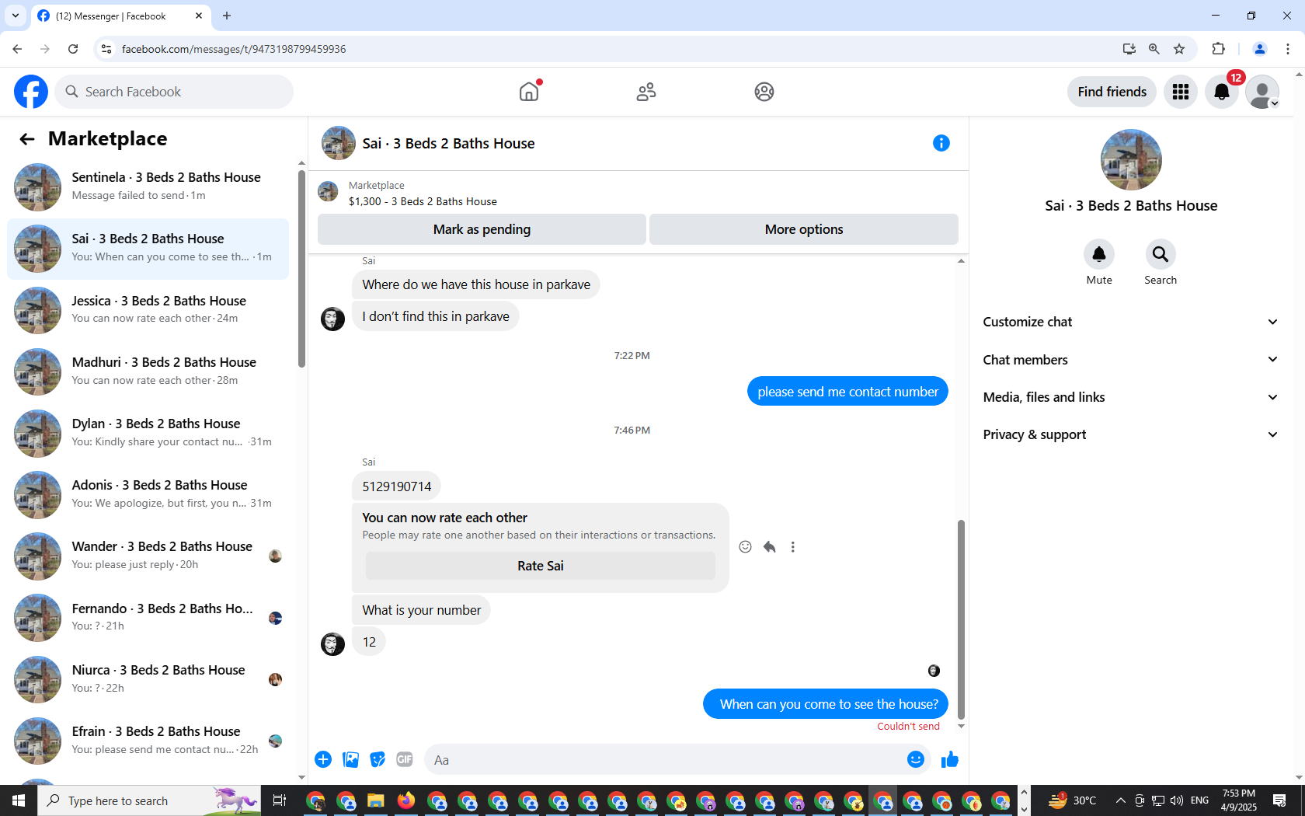Screen dimensions: 1305x816
Task: Open Chrome profile avatar menu
Action: pyautogui.click(x=1260, y=49)
